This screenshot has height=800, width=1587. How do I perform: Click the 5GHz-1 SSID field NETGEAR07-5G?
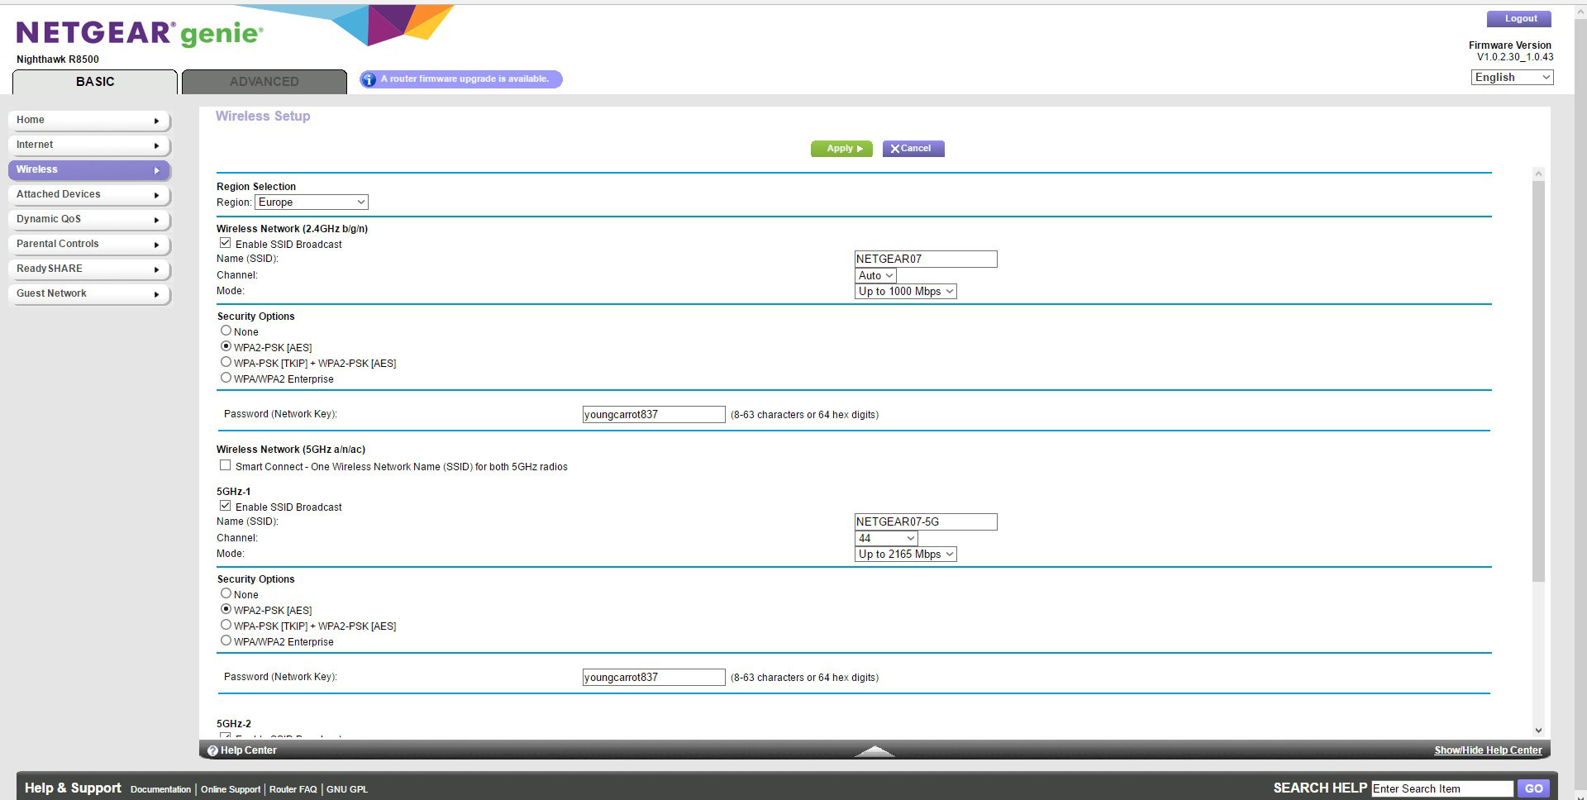(x=926, y=522)
